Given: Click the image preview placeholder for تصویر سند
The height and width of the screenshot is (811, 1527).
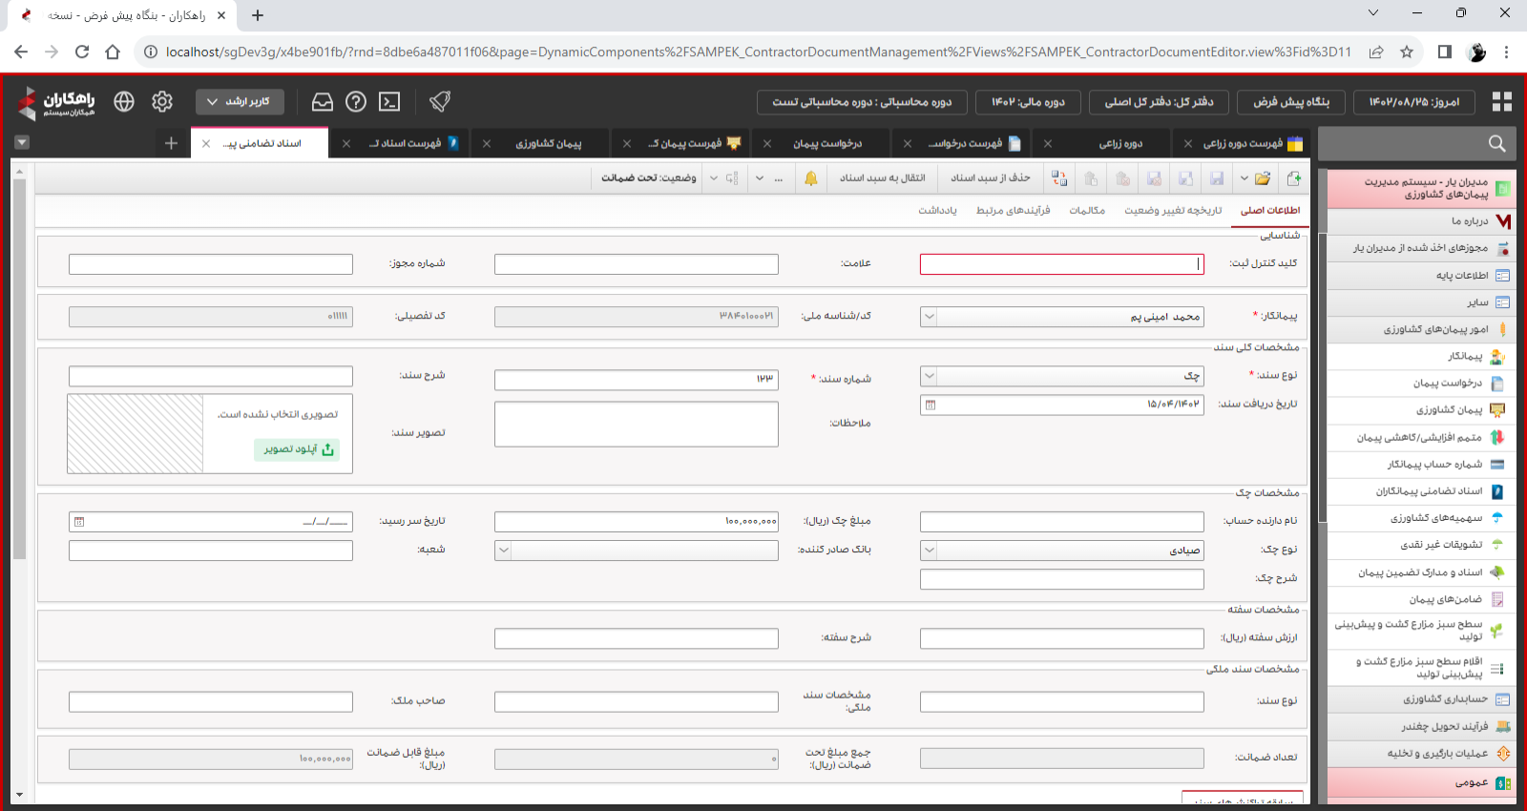Looking at the screenshot, I should pyautogui.click(x=136, y=434).
